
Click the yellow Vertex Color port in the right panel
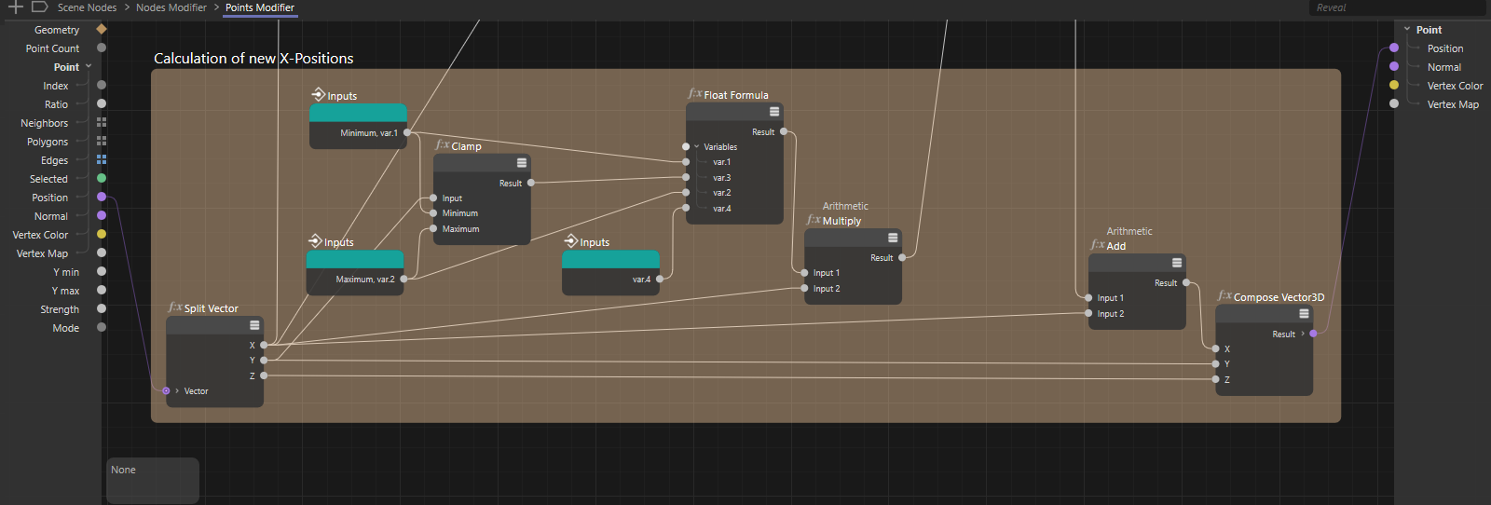pos(1394,85)
